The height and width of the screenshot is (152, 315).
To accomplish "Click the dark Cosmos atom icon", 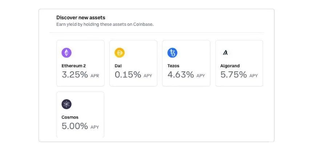I will (x=66, y=104).
